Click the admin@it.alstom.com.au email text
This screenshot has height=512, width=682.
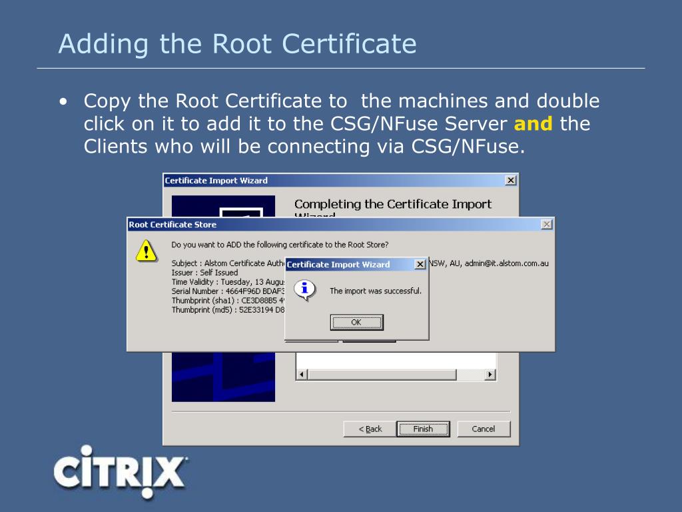(506, 263)
